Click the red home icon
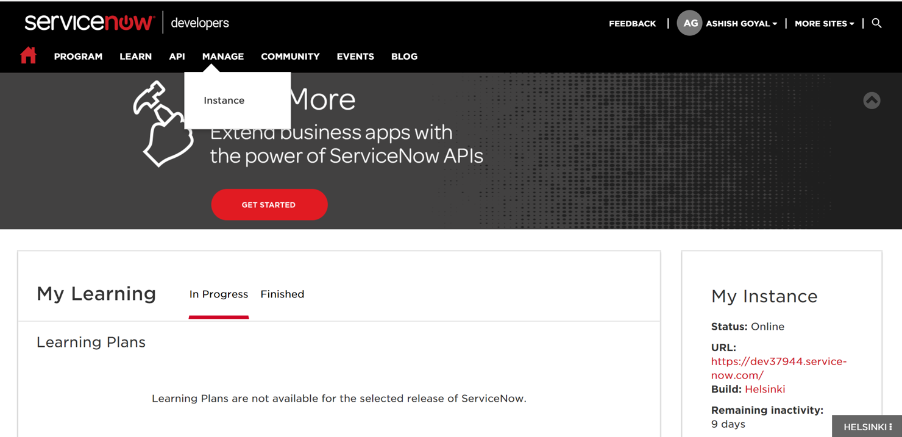 click(28, 55)
